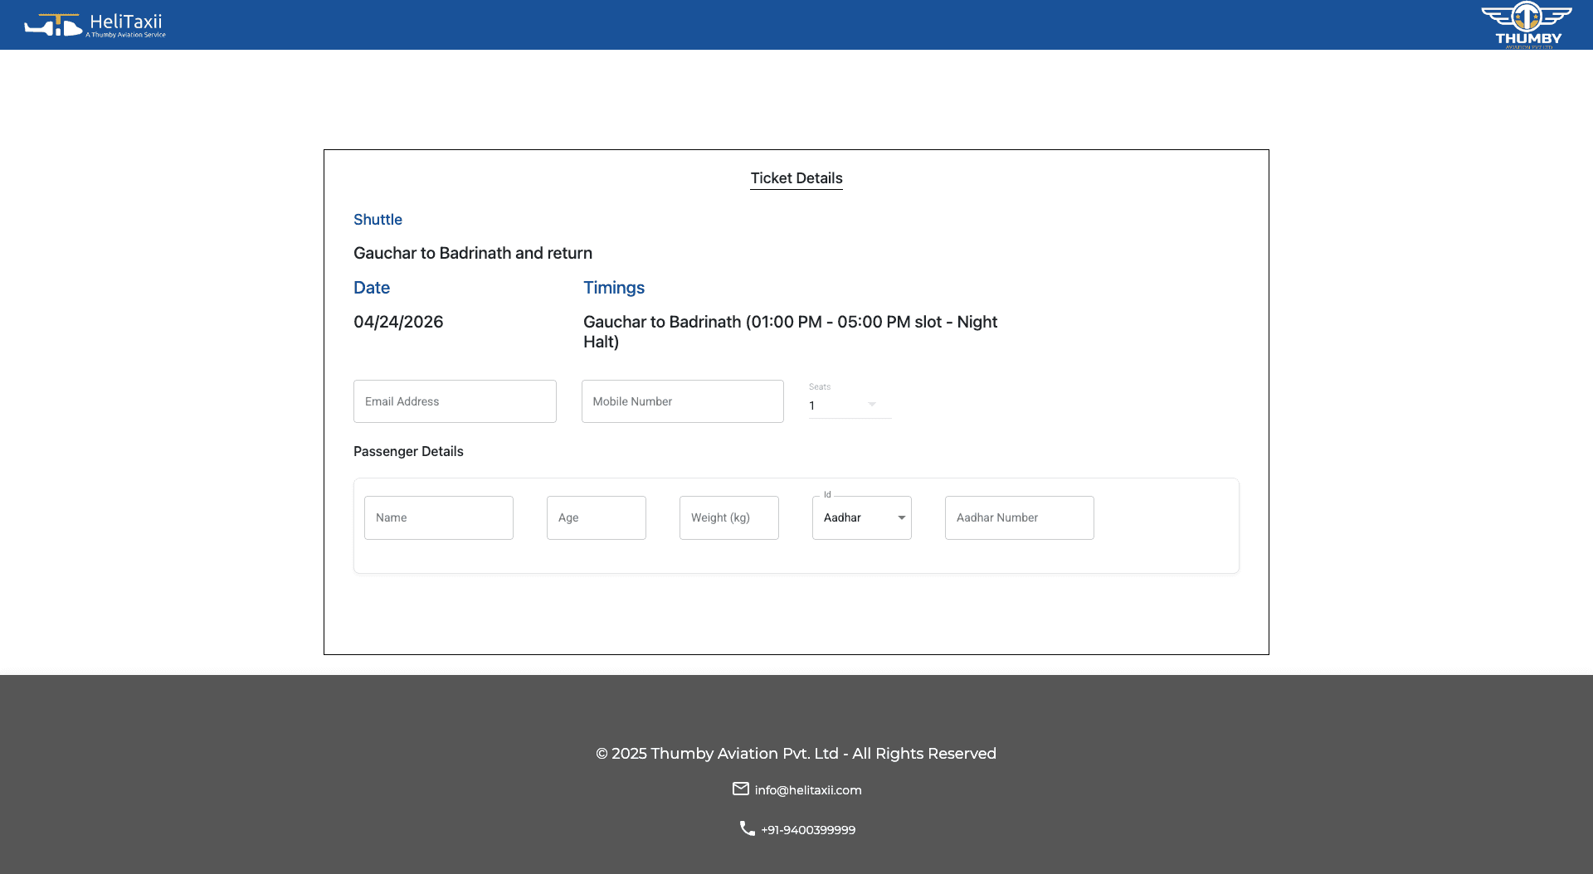Image resolution: width=1593 pixels, height=874 pixels.
Task: Click the Aadhar Number field
Action: point(1019,517)
